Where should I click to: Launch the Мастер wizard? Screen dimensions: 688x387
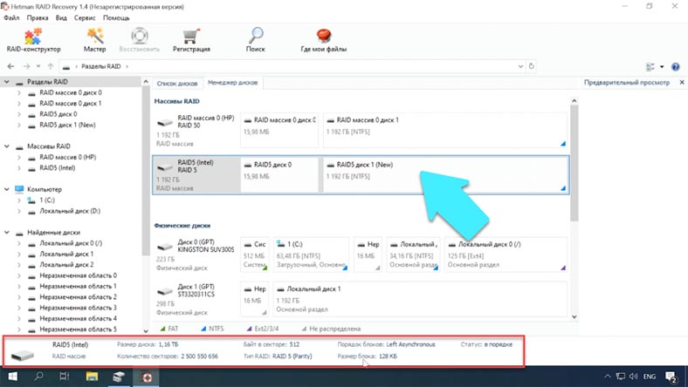tap(95, 40)
